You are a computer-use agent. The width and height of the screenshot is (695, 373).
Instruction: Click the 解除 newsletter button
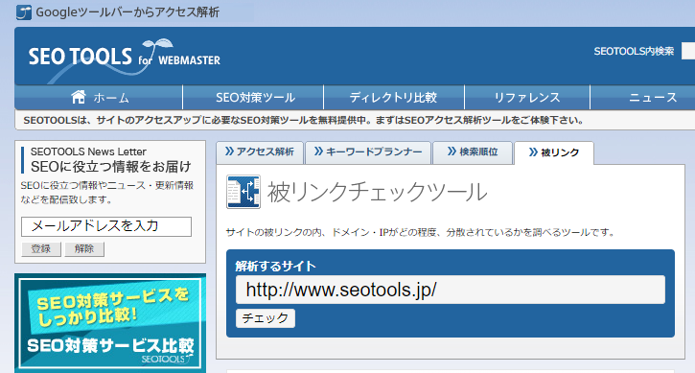(84, 248)
